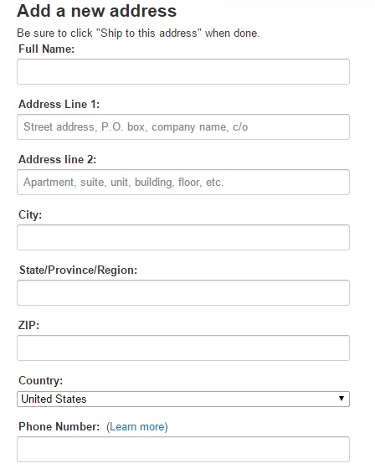Select the Phone Number input box
Image resolution: width=375 pixels, height=474 pixels.
click(x=183, y=449)
